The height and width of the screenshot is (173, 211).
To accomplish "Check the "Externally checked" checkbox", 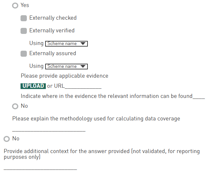I will coord(24,18).
